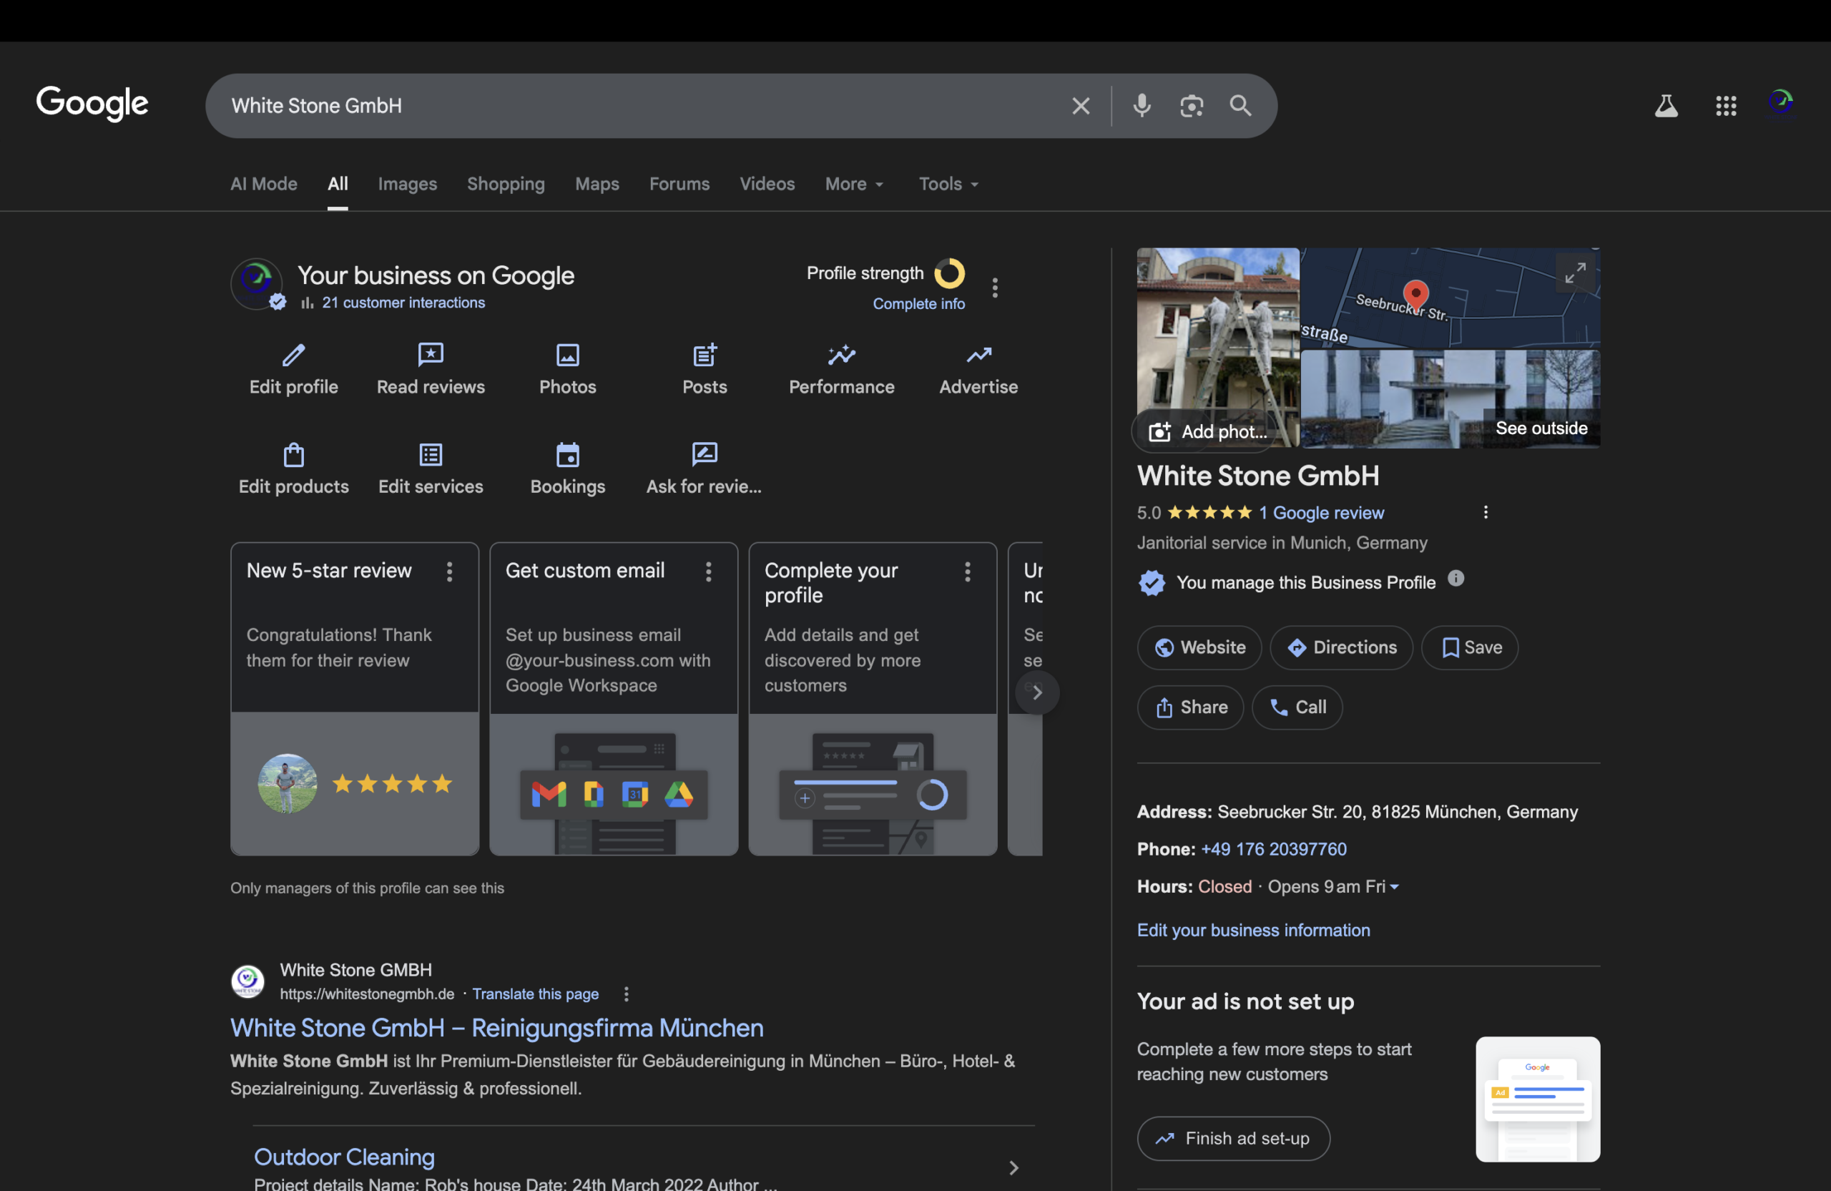This screenshot has height=1191, width=1831.
Task: Click the Profile strength progress ring
Action: click(x=949, y=273)
